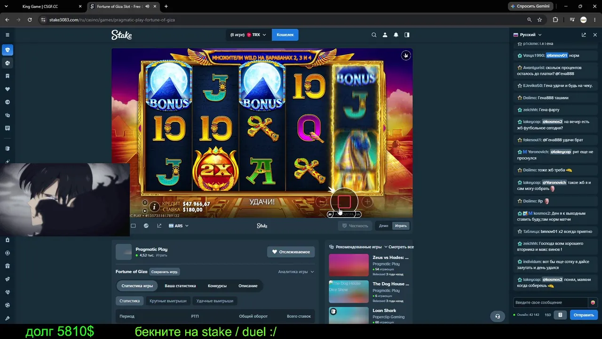The width and height of the screenshot is (602, 339).
Task: Mute the Fortune of Giza tab audio
Action: [147, 7]
